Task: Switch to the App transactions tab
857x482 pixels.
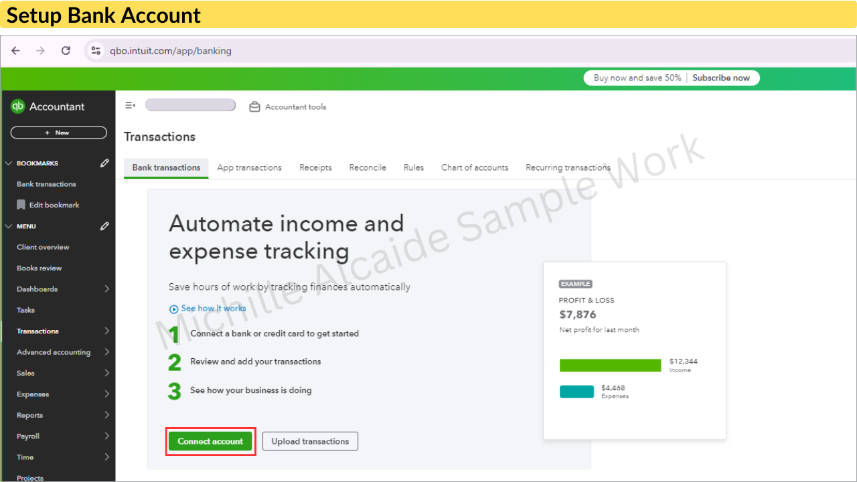Action: [249, 167]
